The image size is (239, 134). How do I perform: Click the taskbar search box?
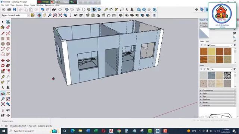click(x=34, y=131)
